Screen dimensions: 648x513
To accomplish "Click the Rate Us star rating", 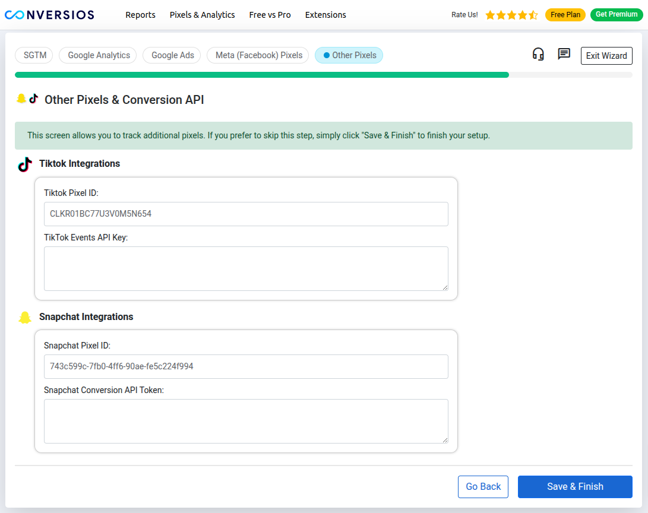I will tap(511, 15).
